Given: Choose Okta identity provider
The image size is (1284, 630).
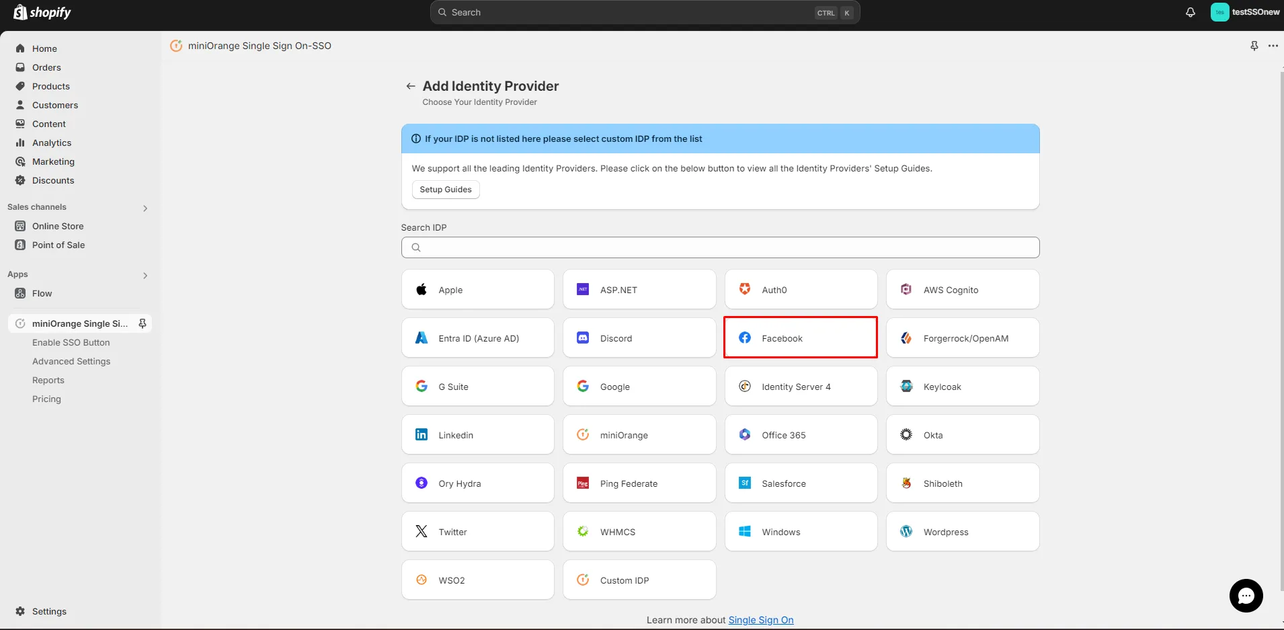Looking at the screenshot, I should pos(963,435).
